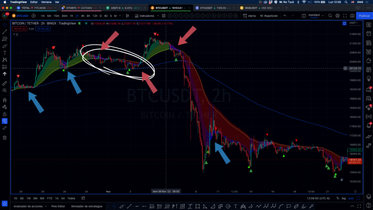The image size is (373, 210).
Task: Toggle lock all drawing tools
Action: tap(4, 114)
